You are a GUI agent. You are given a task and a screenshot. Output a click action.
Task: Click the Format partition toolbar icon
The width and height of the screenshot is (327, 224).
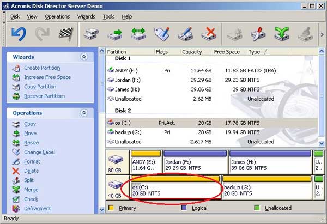[x=185, y=34]
